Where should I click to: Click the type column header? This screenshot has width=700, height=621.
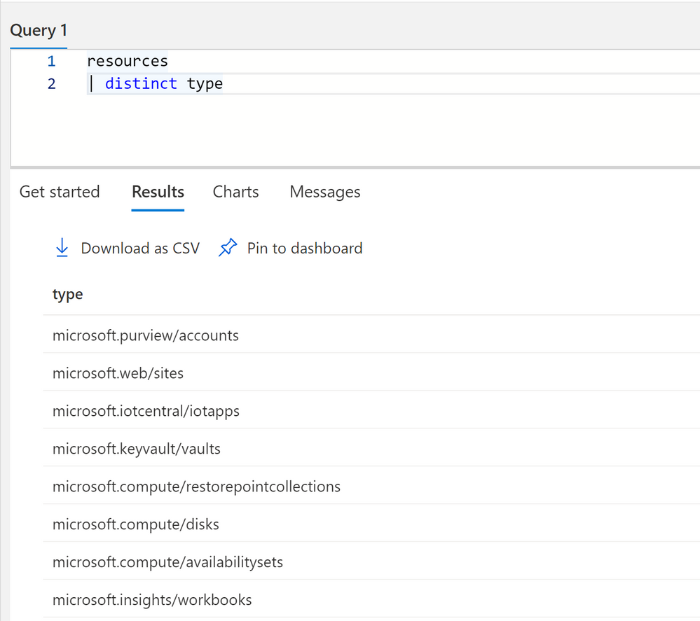pyautogui.click(x=68, y=295)
